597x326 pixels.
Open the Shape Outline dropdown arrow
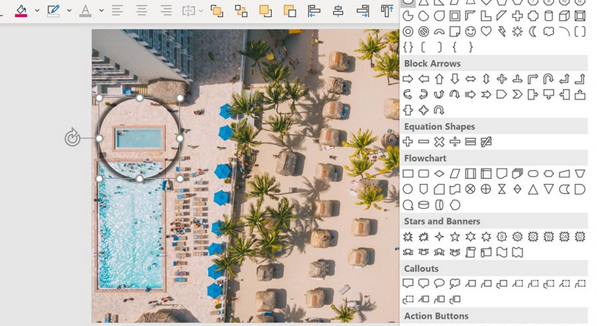point(69,10)
